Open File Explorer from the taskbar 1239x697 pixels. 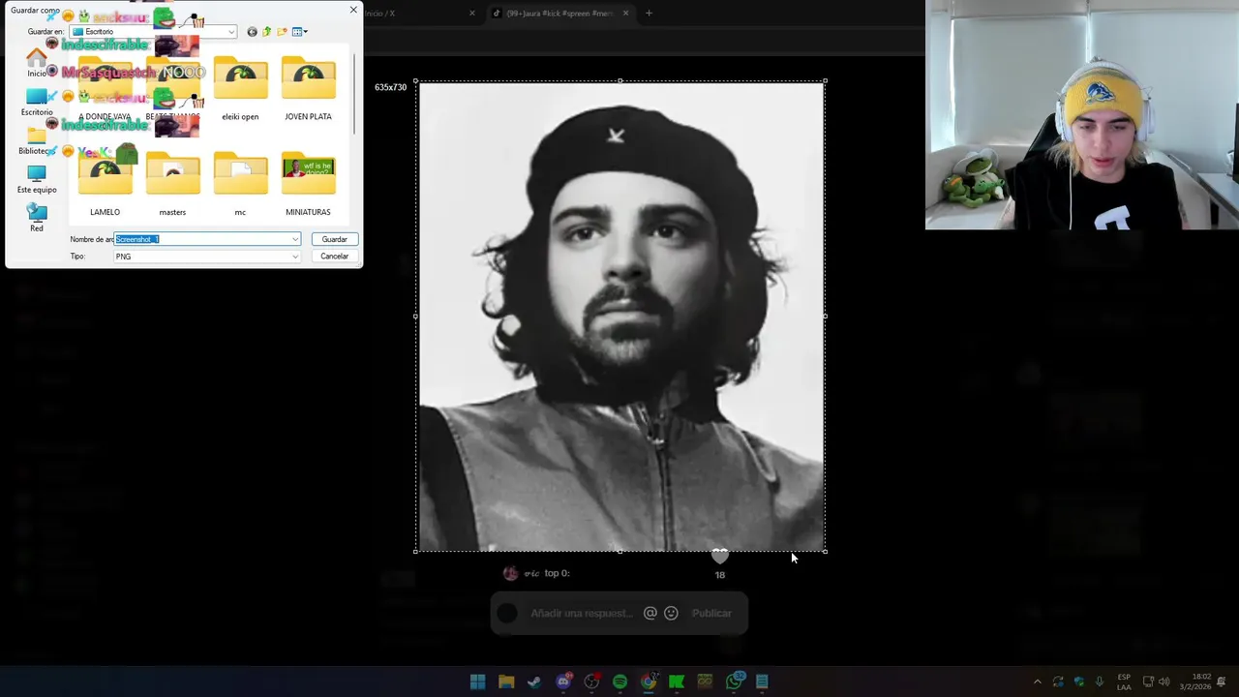pos(506,682)
